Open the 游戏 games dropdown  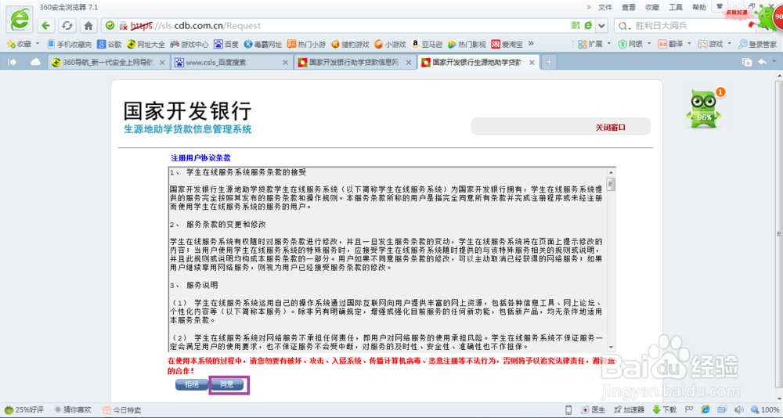(714, 44)
